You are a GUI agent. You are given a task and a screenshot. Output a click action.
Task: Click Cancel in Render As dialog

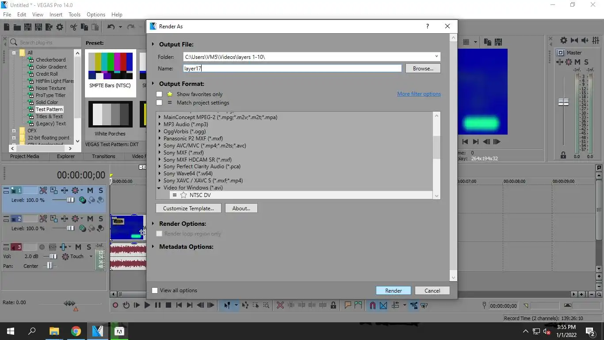[x=432, y=291]
